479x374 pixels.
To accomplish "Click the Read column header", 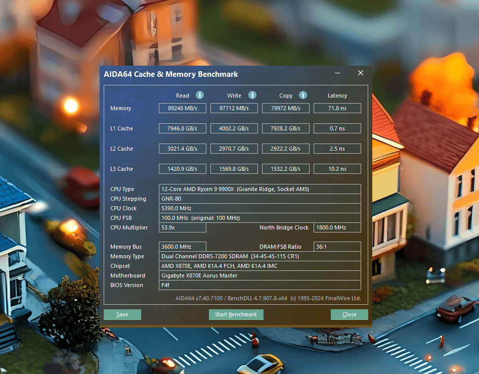I will coord(183,96).
